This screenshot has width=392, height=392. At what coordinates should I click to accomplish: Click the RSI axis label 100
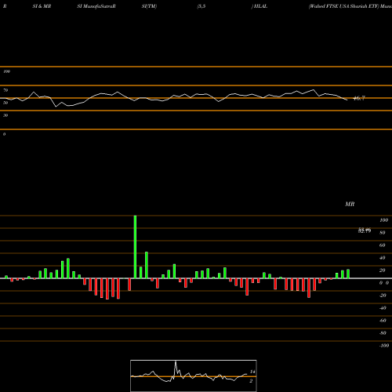[x=7, y=71]
